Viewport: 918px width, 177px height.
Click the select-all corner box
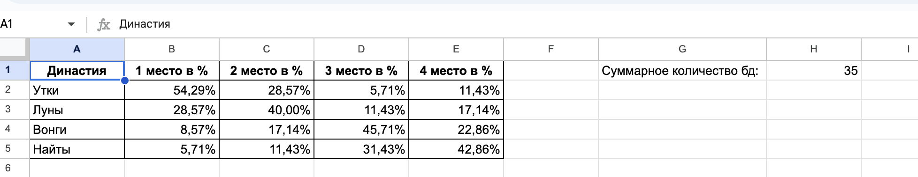tap(13, 48)
